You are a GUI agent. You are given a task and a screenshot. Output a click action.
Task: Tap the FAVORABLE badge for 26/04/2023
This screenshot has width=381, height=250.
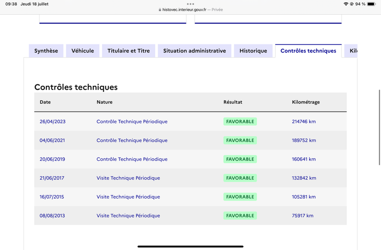[240, 121]
